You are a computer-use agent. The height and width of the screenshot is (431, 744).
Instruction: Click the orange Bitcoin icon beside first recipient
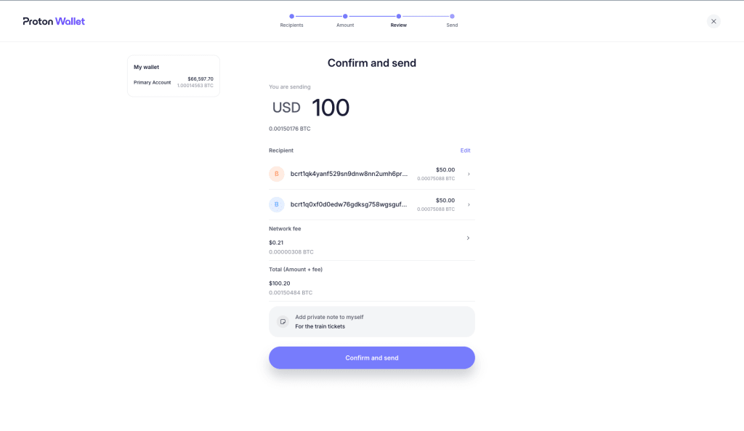pos(277,174)
